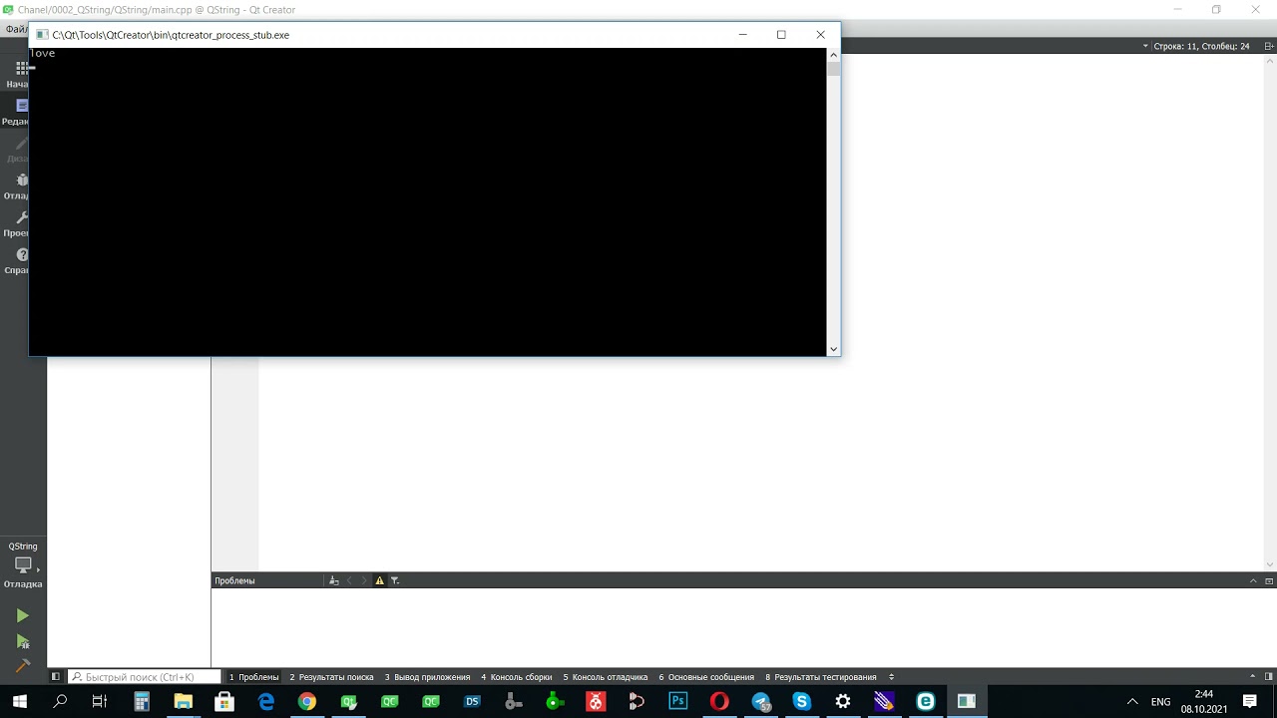Image resolution: width=1277 pixels, height=718 pixels.
Task: Open Photoshop from the taskbar
Action: (678, 702)
